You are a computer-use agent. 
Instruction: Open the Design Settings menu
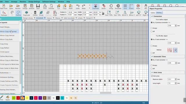34,2
